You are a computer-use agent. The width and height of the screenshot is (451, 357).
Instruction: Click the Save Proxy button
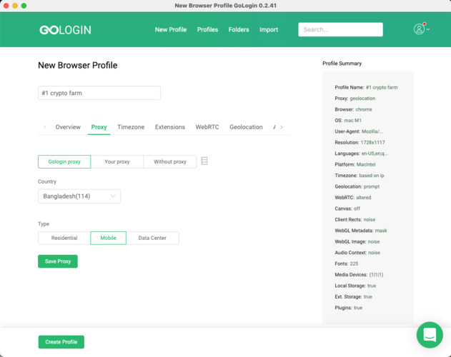58,261
